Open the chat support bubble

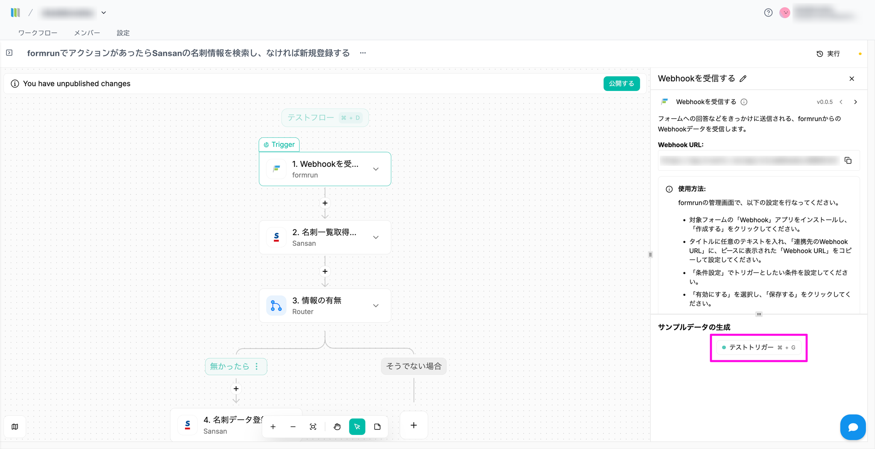tap(853, 427)
